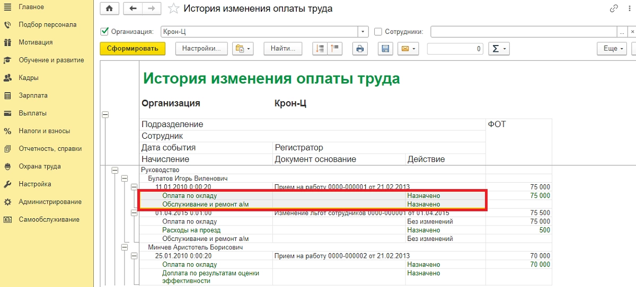This screenshot has height=287, width=636.
Task: Add report to favorites with star
Action: coord(173,8)
